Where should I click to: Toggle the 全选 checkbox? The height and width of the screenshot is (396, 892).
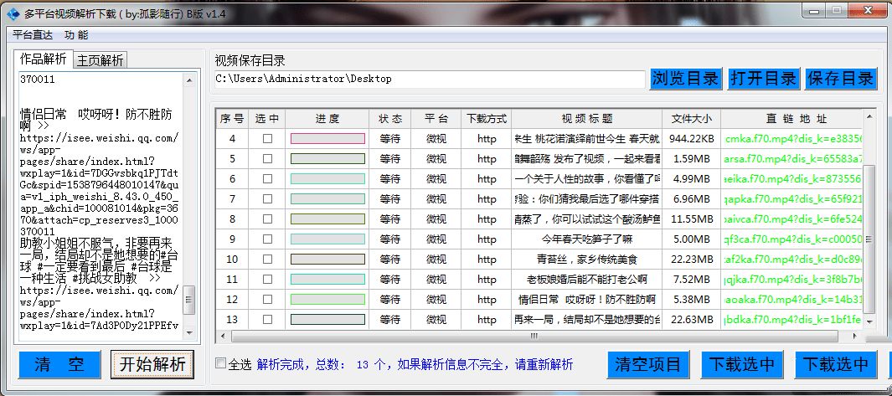click(x=221, y=363)
